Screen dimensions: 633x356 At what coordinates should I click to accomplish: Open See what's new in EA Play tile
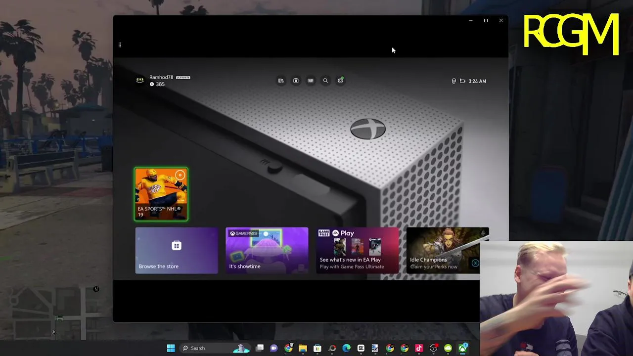357,250
